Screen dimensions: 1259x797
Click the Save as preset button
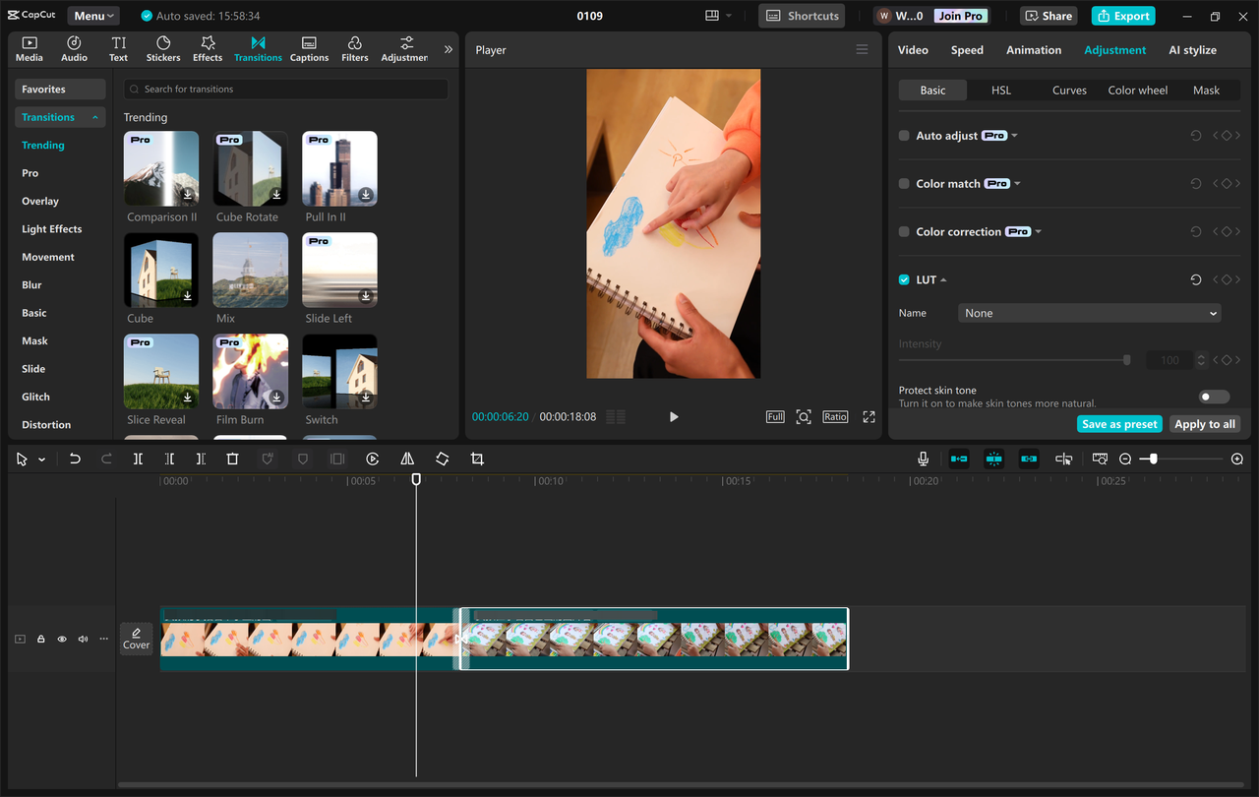click(1119, 423)
